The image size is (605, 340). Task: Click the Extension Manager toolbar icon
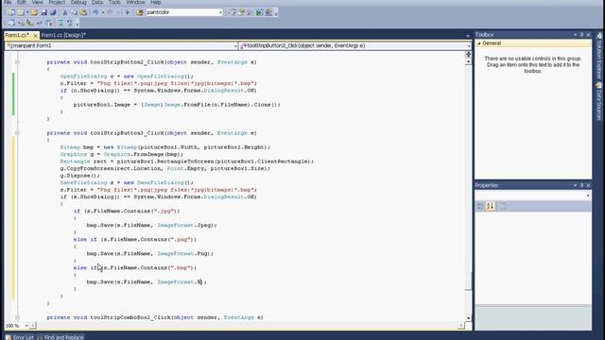[x=268, y=12]
